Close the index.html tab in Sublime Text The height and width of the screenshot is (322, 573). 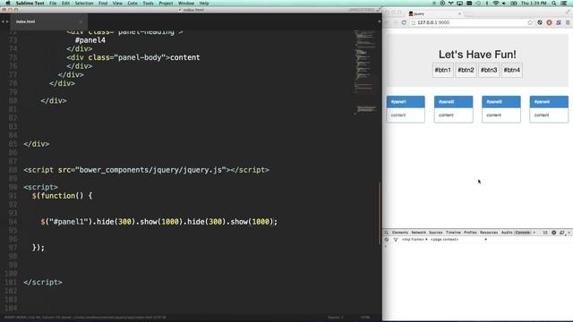tap(81, 21)
